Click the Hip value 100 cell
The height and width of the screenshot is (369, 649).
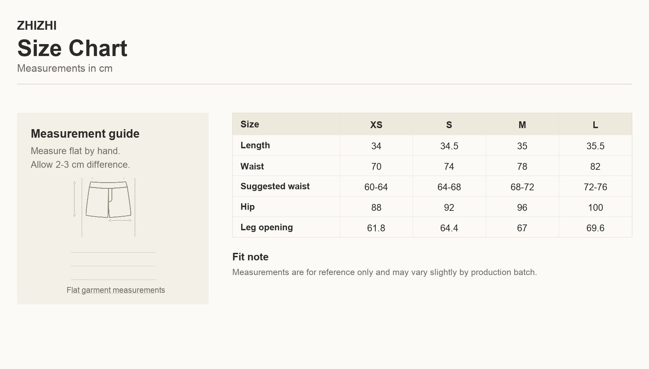pos(595,207)
